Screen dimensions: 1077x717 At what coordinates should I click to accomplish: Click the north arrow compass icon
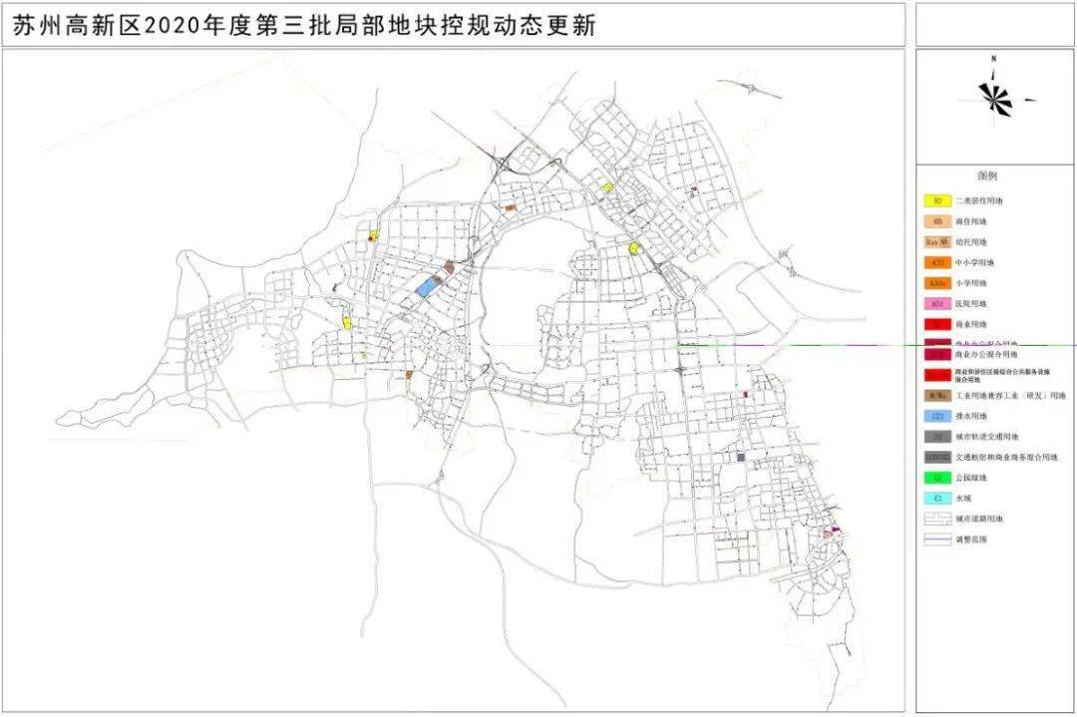(x=993, y=100)
